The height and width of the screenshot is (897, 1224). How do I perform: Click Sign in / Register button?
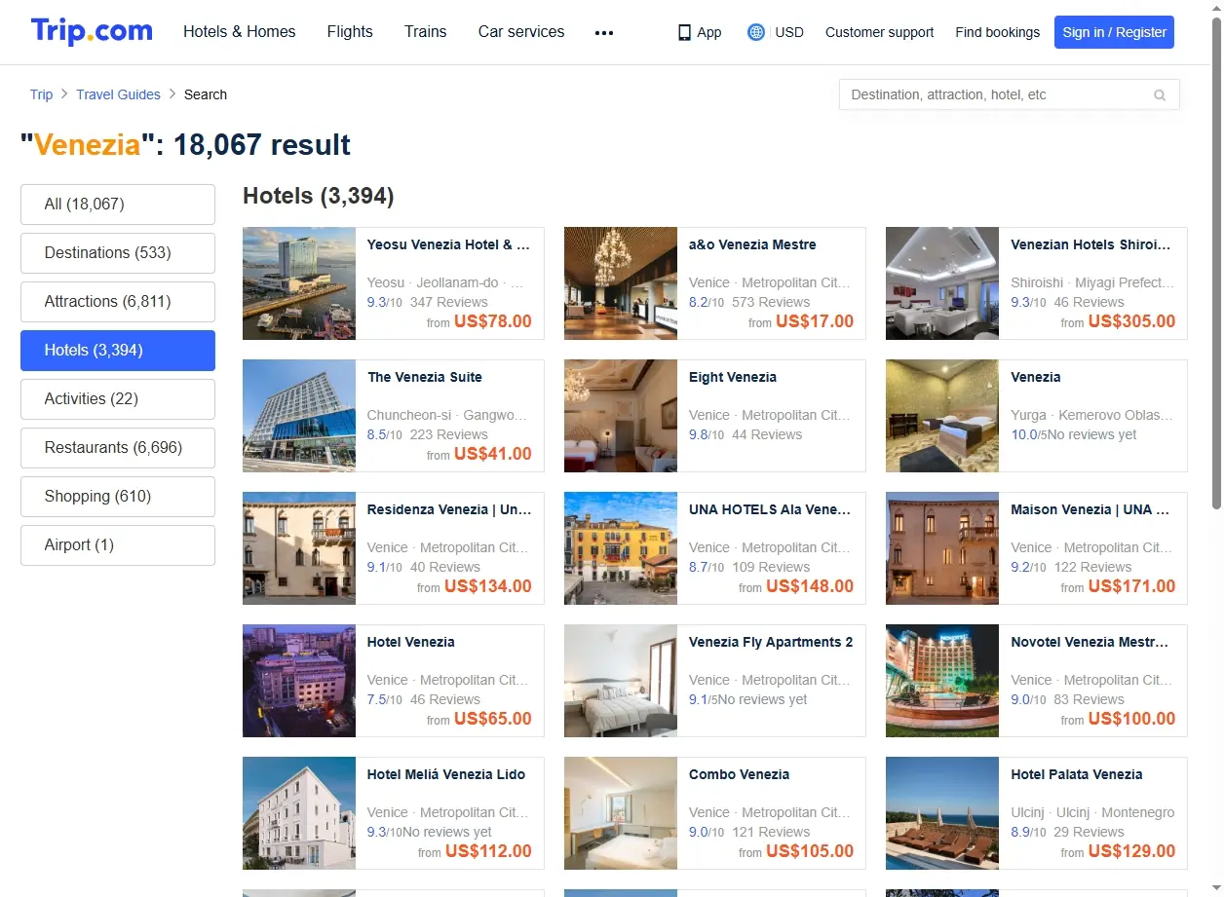tap(1114, 32)
